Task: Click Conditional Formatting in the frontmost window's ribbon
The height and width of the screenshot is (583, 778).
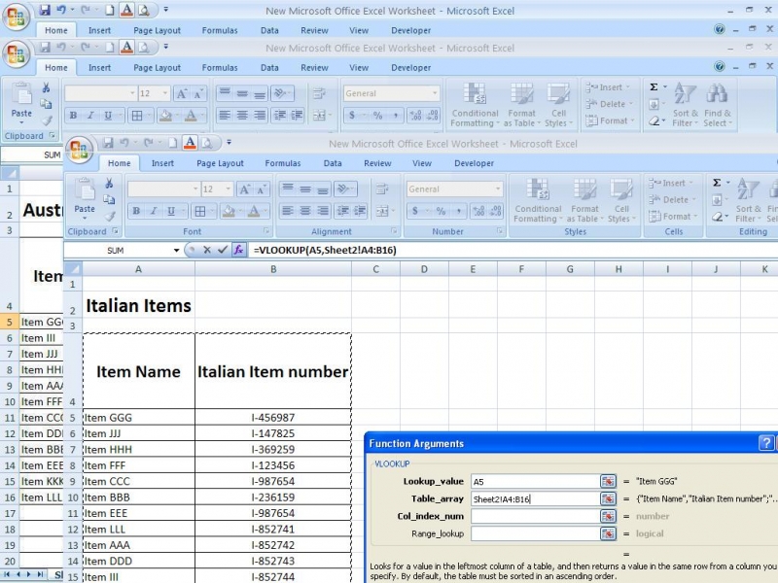Action: (x=538, y=199)
